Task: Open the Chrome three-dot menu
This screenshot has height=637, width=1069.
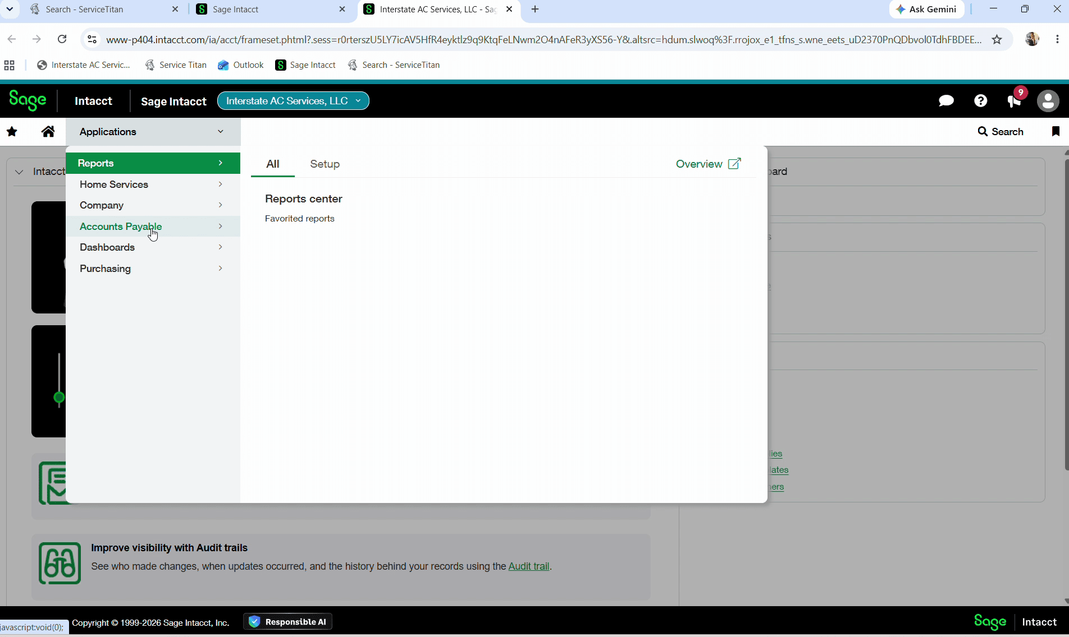Action: click(x=1057, y=39)
